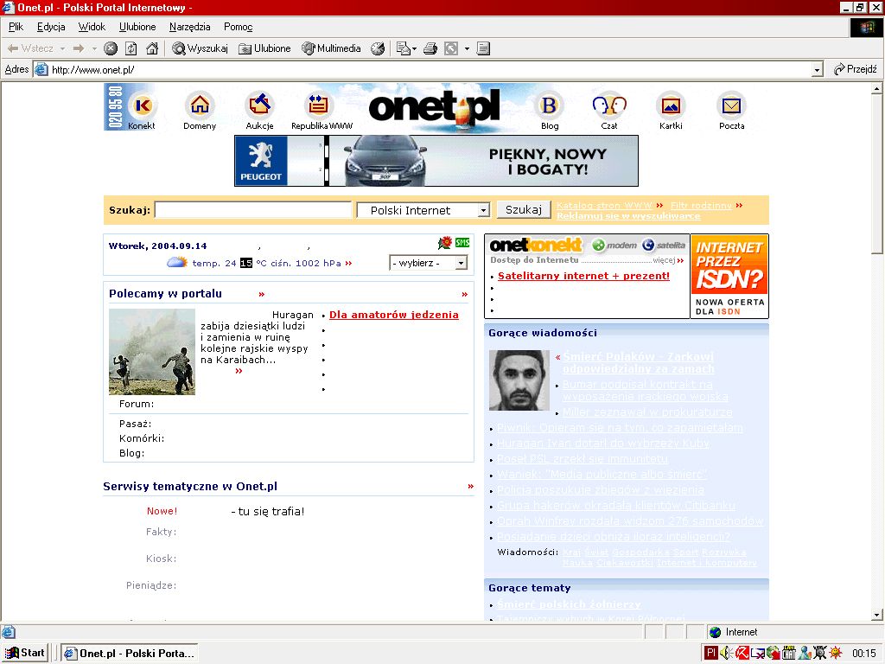
Task: Open the Narzędzia menu
Action: coord(189,27)
